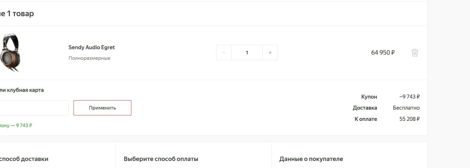The height and width of the screenshot is (168, 470).
Task: Click the Купон label in the summary
Action: coord(369,97)
